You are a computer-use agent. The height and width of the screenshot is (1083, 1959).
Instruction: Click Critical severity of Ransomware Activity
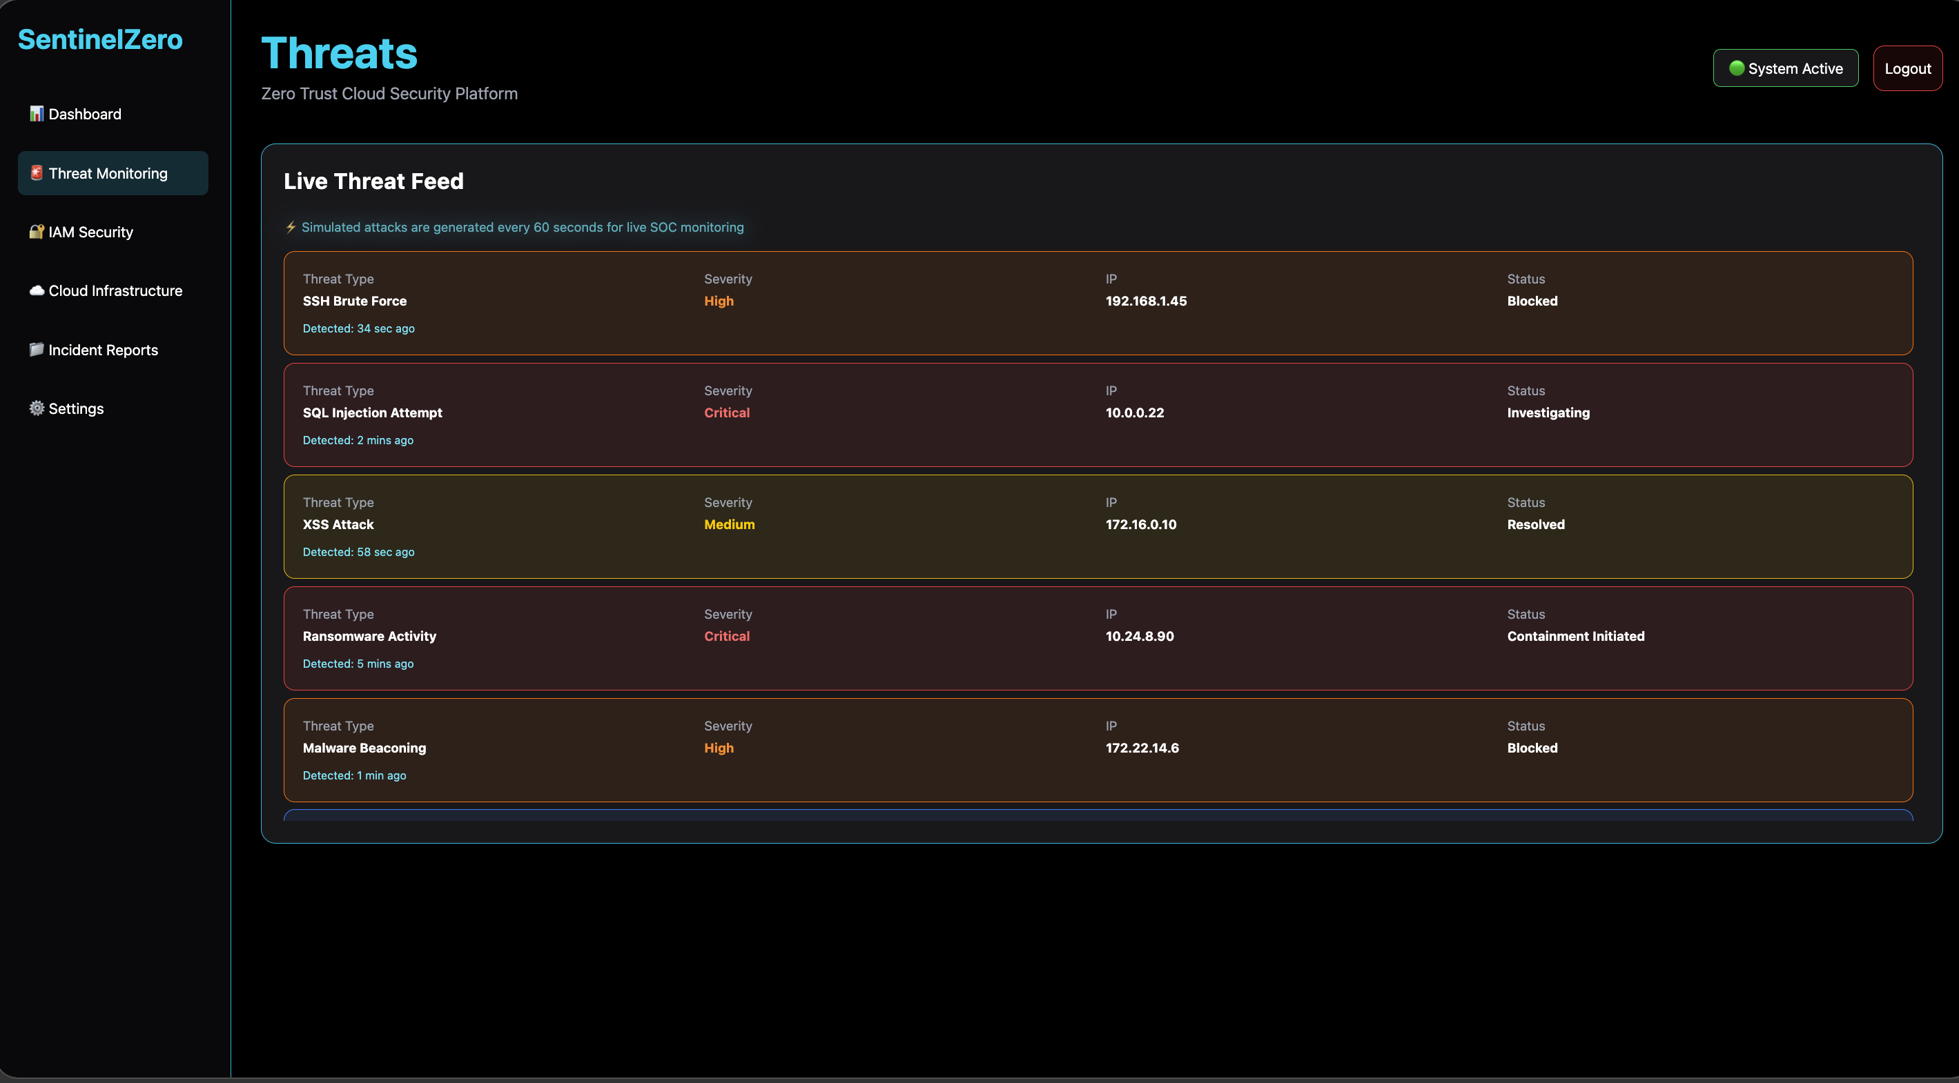click(x=726, y=636)
